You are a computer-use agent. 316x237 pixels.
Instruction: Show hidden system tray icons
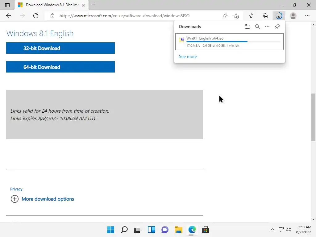coord(272,230)
